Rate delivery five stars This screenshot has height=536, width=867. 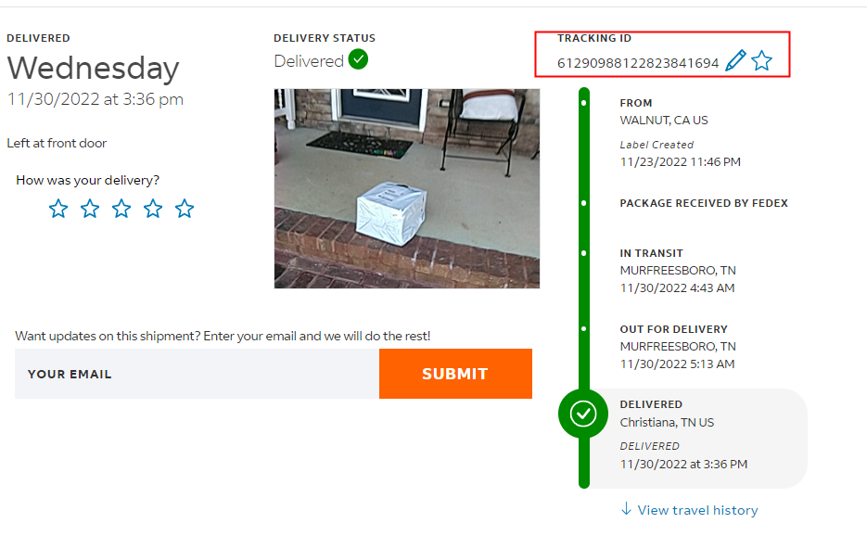coord(185,209)
